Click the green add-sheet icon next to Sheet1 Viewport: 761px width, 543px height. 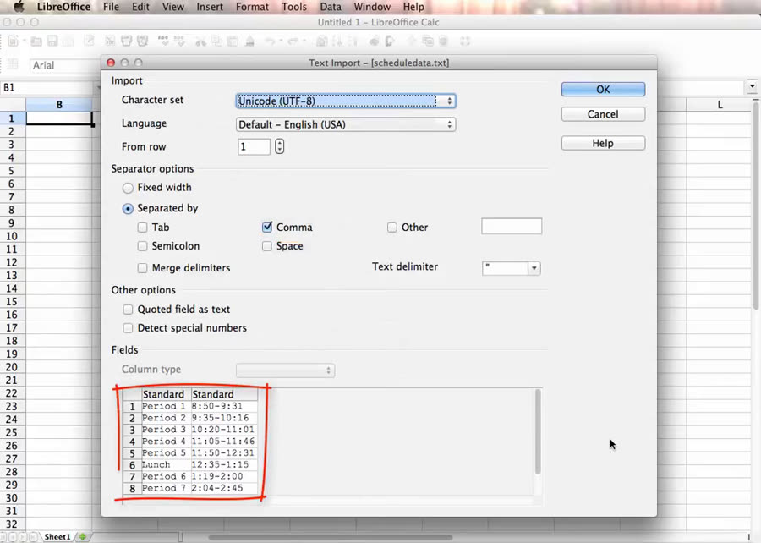83,537
